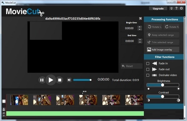Click the Fade out waveform icon
Screen dimensions: 187x121
(154, 69)
